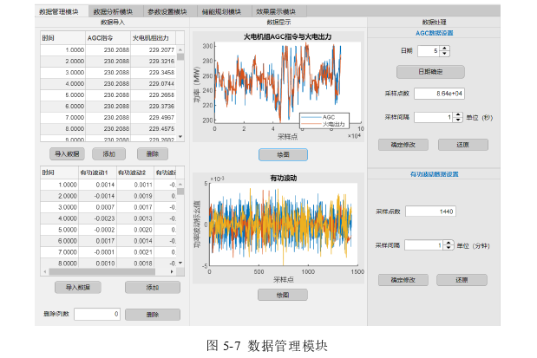Click the 火电机组出力 column header
This screenshot has width=537, height=358.
[x=153, y=38]
